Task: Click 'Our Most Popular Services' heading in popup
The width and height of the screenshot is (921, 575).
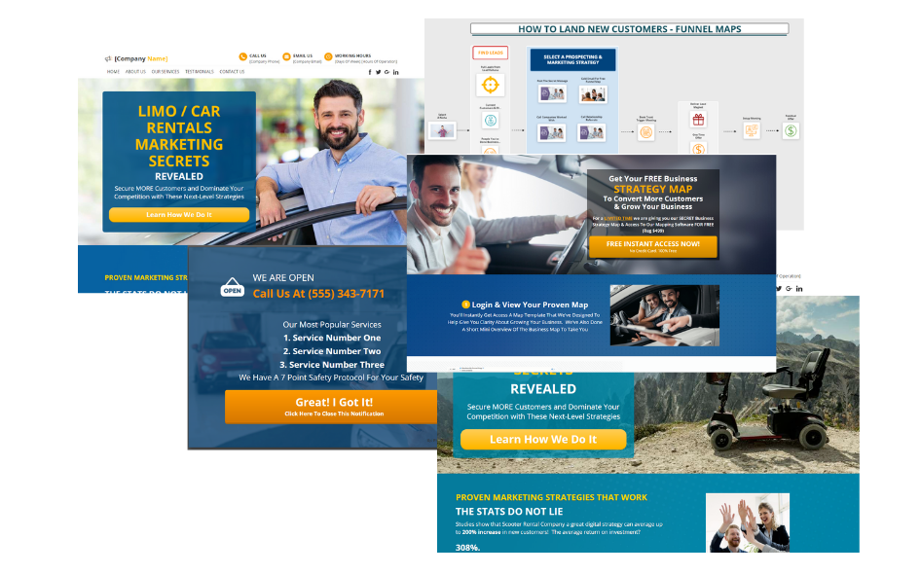Action: 332,324
